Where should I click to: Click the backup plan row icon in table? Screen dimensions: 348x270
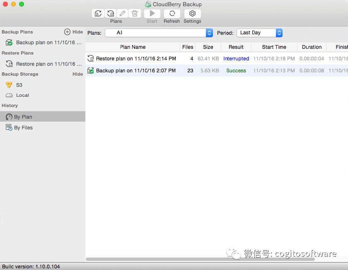point(91,70)
